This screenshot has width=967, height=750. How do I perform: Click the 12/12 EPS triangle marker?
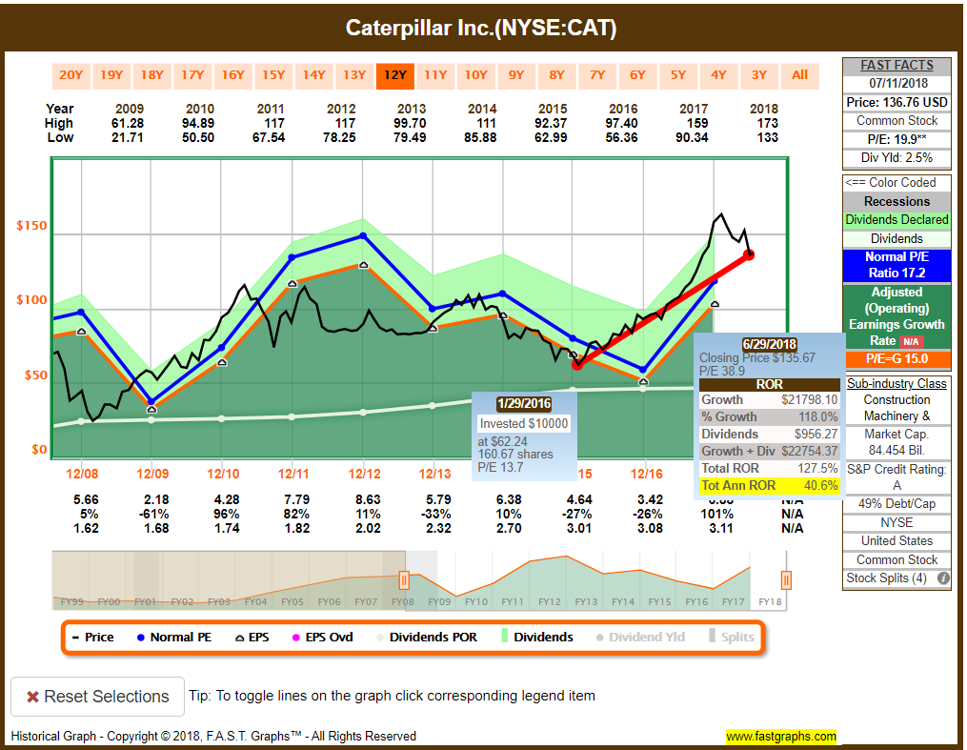point(363,265)
